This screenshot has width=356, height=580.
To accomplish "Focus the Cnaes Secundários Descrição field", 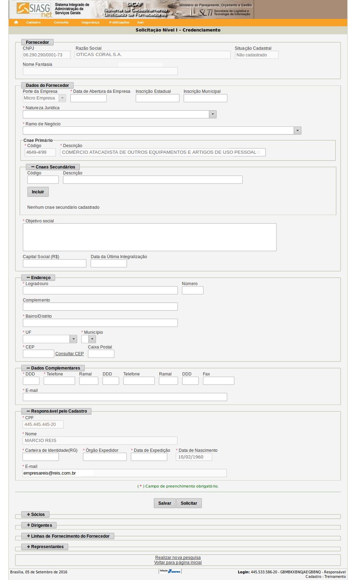I will (153, 180).
